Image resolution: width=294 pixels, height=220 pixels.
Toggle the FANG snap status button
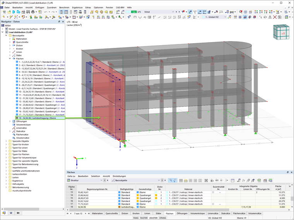pos(136,218)
